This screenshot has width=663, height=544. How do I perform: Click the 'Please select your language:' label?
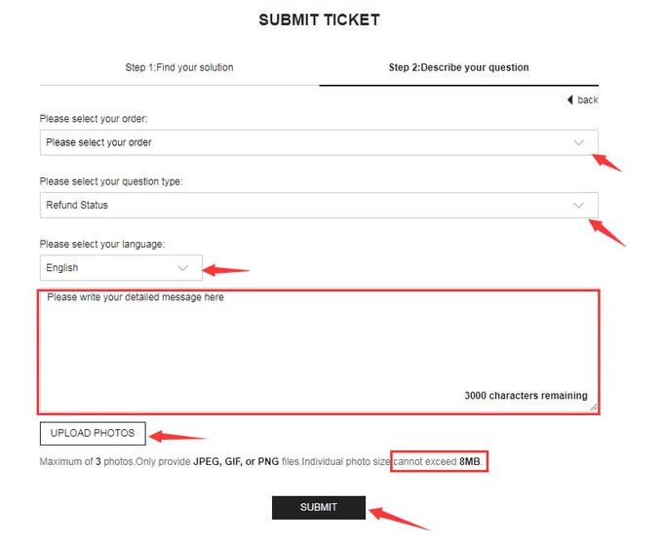tap(102, 244)
